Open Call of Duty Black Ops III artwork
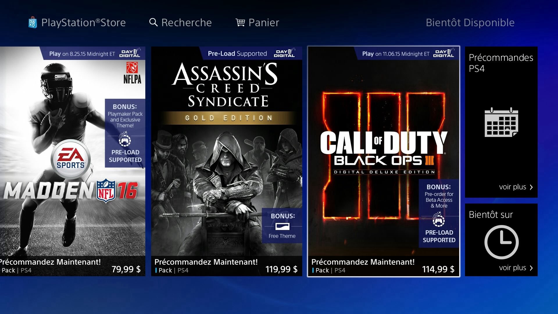The width and height of the screenshot is (558, 314). [x=384, y=151]
